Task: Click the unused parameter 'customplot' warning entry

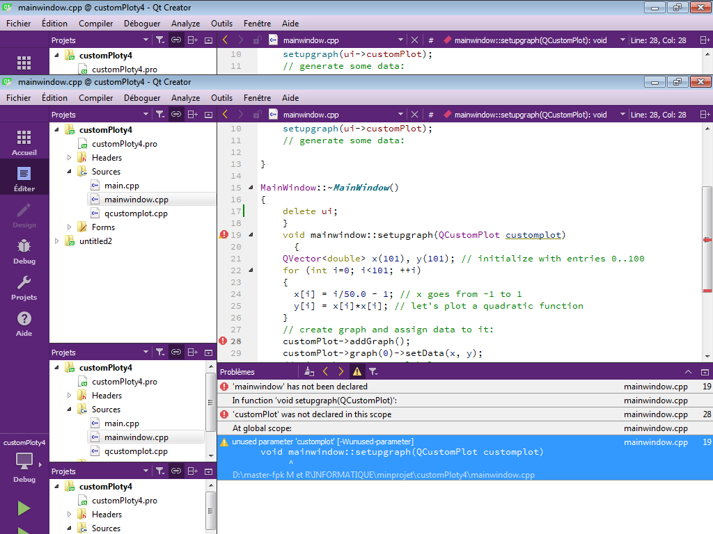Action: click(x=322, y=442)
